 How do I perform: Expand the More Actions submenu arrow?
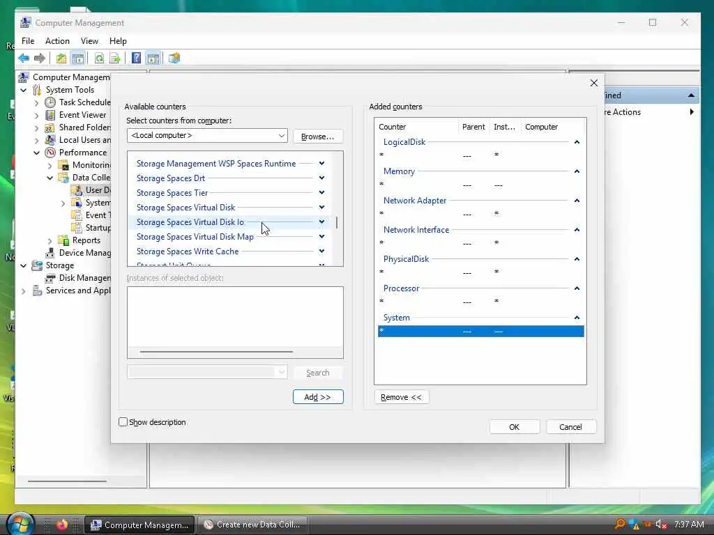(692, 112)
